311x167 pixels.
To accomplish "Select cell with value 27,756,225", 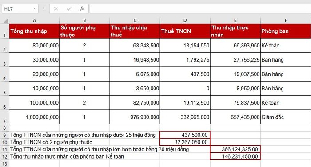I will [x=235, y=60].
